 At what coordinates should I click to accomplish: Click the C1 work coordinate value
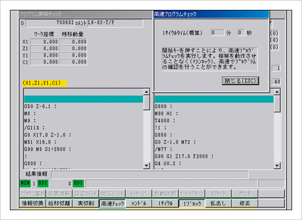[44, 62]
